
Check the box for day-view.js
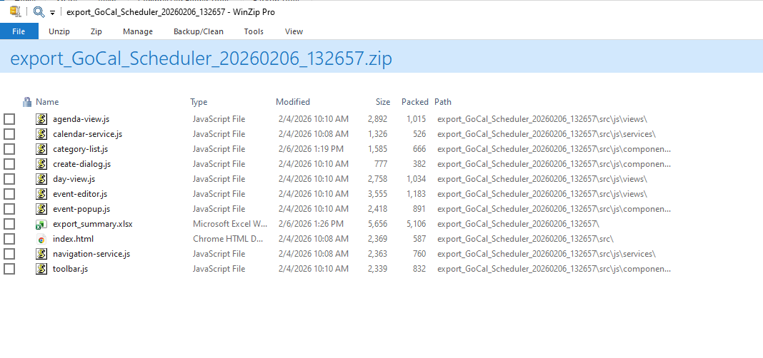click(x=9, y=179)
